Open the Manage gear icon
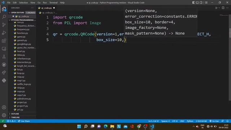This screenshot has width=231, height=130. 4,115
